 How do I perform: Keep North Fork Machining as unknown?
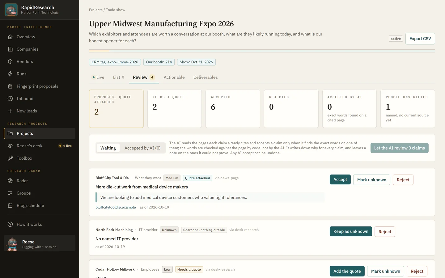(351, 231)
